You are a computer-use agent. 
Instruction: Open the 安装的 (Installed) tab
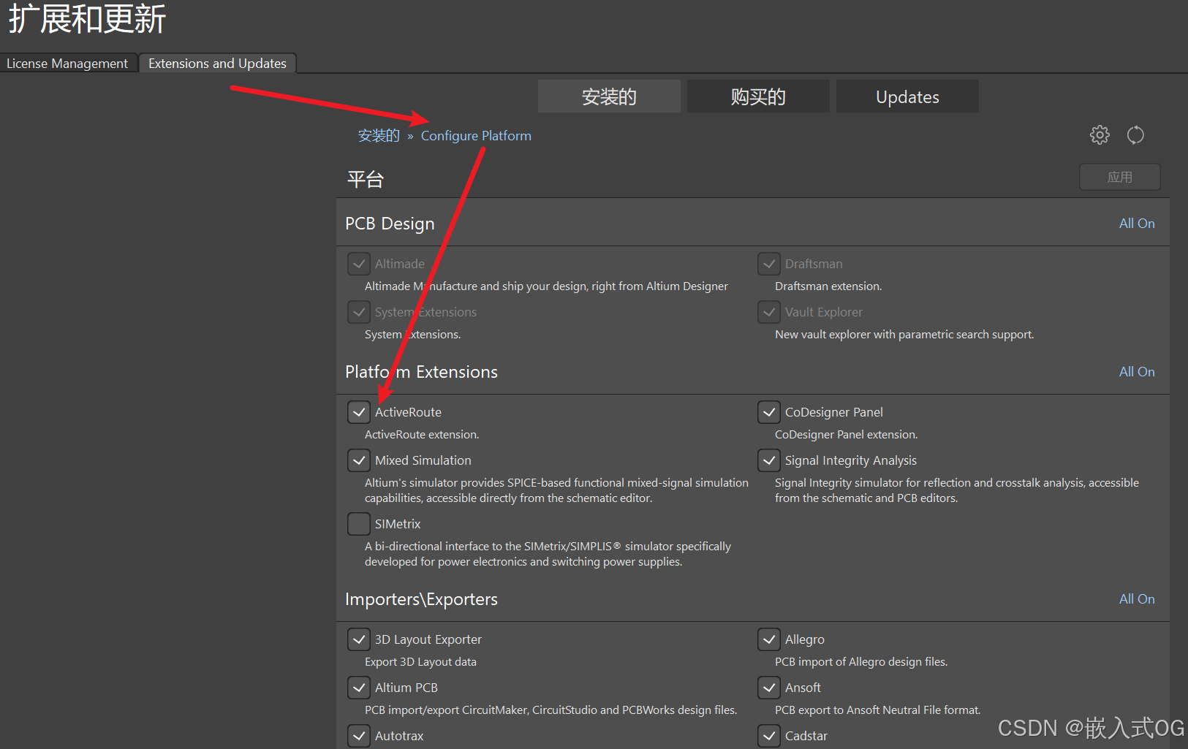(x=609, y=96)
